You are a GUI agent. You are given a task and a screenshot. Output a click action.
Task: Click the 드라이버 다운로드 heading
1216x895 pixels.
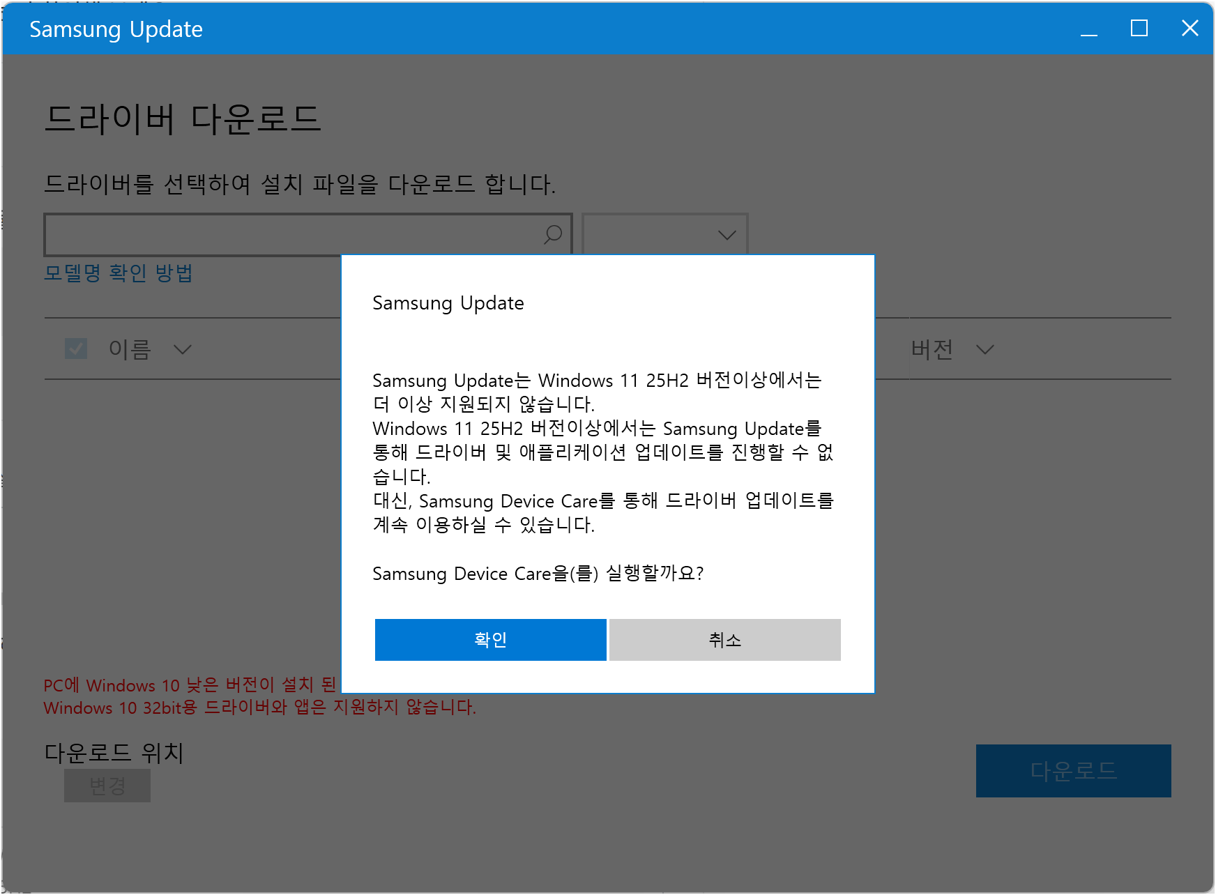(x=183, y=118)
